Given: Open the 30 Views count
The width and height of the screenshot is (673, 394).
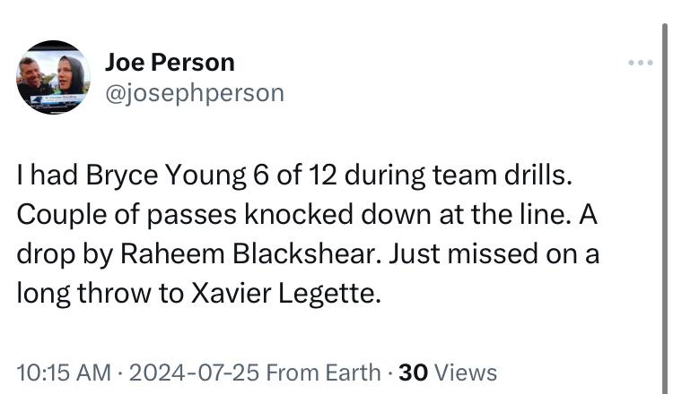Looking at the screenshot, I should (447, 372).
